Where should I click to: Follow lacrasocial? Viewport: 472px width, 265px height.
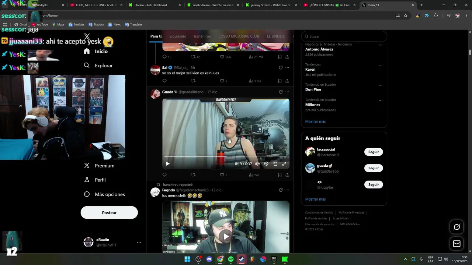pyautogui.click(x=374, y=152)
